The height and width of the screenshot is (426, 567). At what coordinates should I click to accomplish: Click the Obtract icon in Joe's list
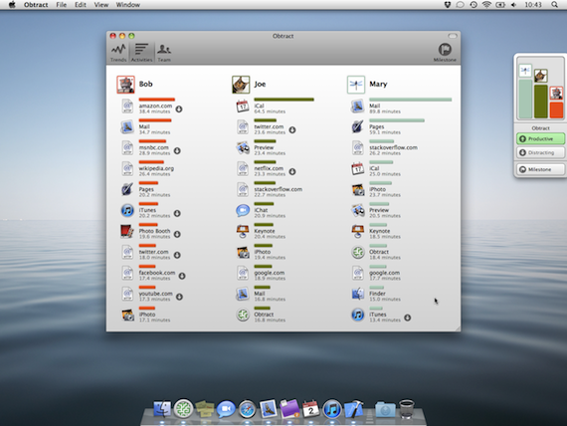tap(243, 315)
